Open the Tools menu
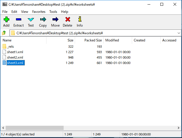 53,12
